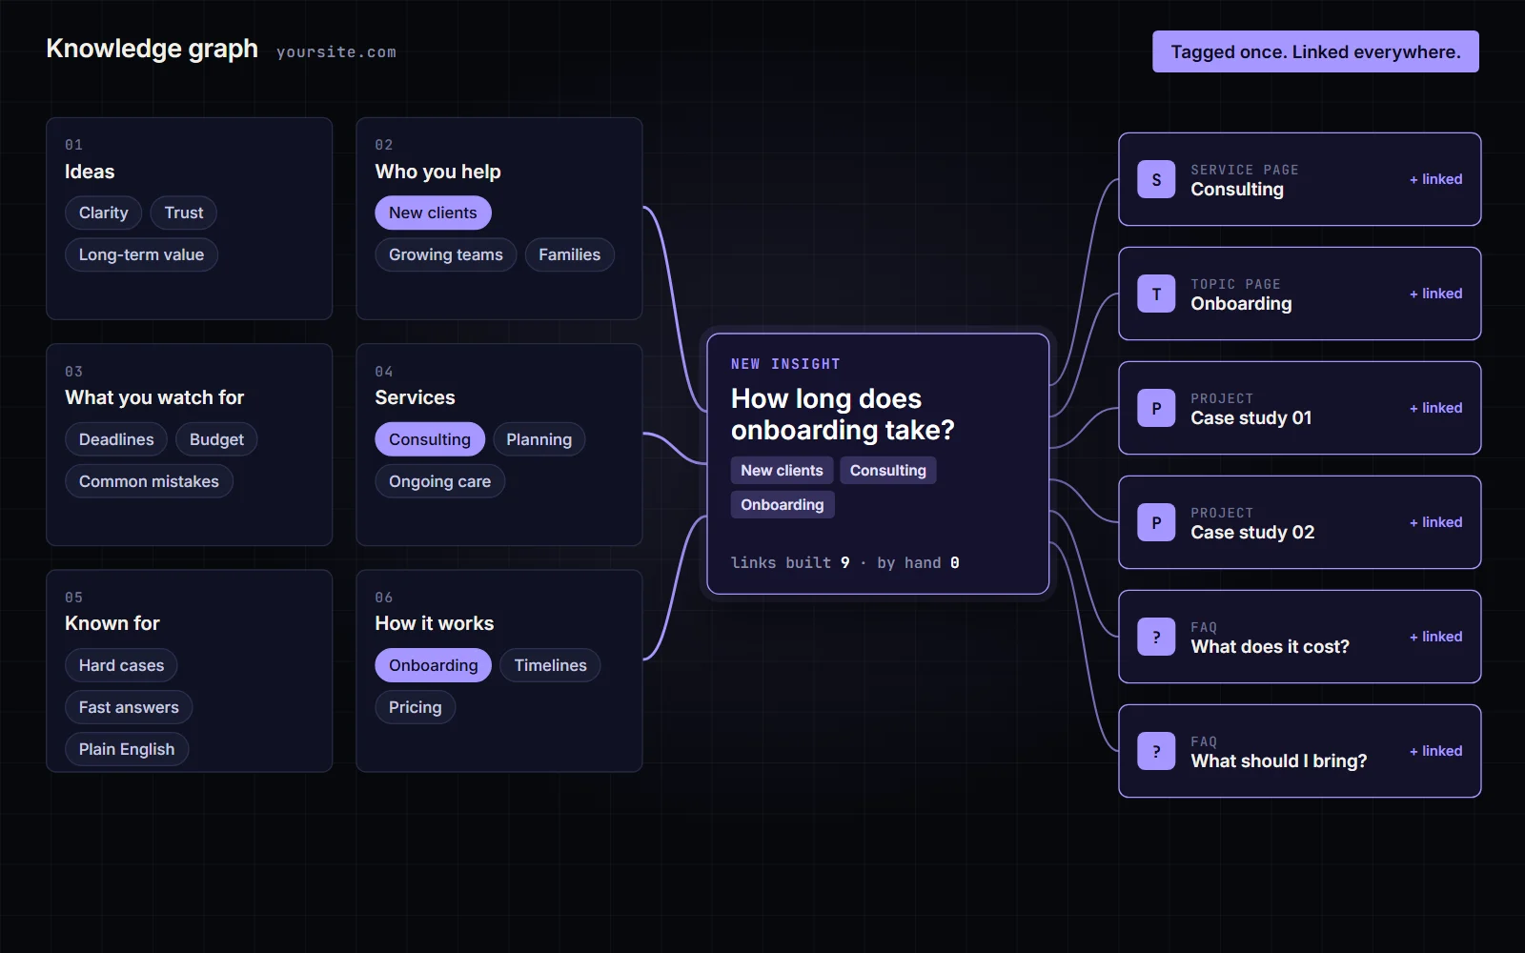Image resolution: width=1525 pixels, height=953 pixels.
Task: Click the What you watch for heading
Action: coord(154,397)
